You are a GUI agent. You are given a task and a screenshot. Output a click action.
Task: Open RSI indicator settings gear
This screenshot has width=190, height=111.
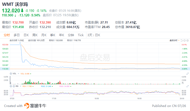pos(11,86)
